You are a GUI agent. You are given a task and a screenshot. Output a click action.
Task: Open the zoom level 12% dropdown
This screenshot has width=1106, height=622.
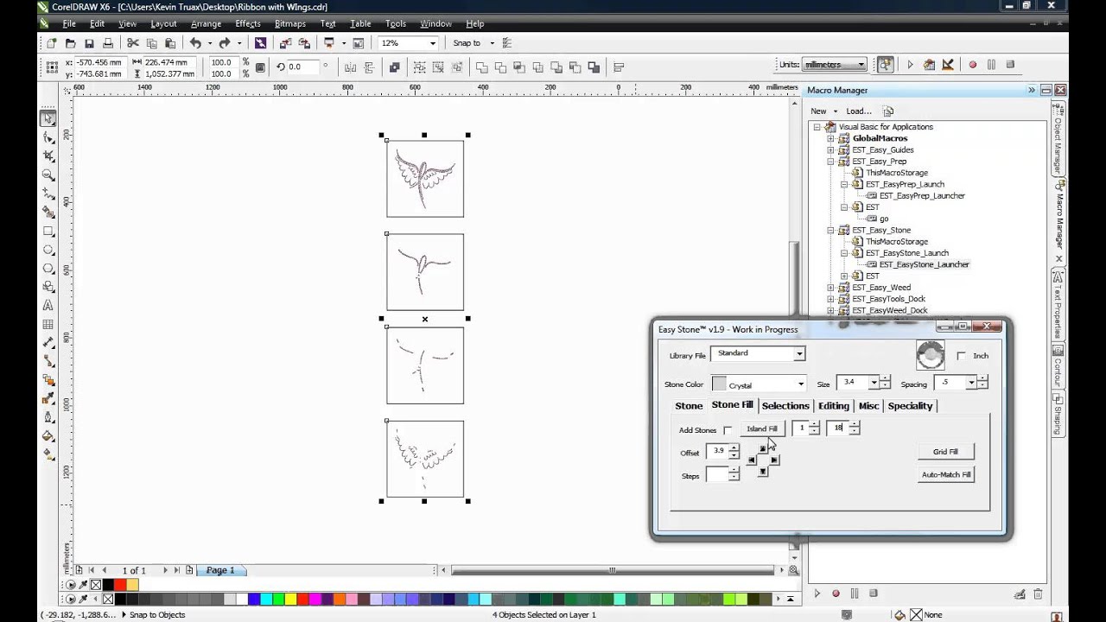(x=432, y=43)
